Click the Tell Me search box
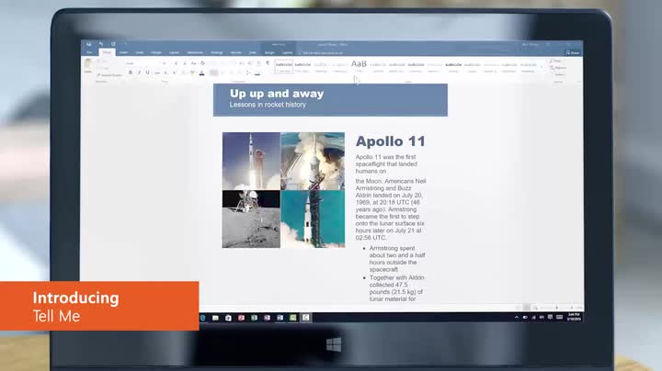Image resolution: width=662 pixels, height=371 pixels. [x=322, y=53]
